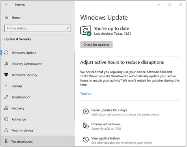This screenshot has height=147, width=187.
Task: Go to Windows Security section
Action: pos(37,75)
